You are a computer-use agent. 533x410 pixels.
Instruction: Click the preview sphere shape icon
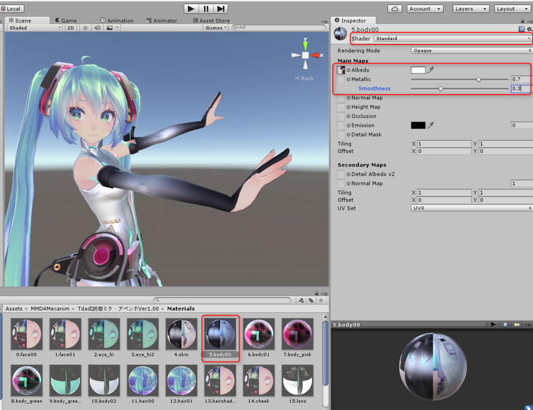[506, 325]
